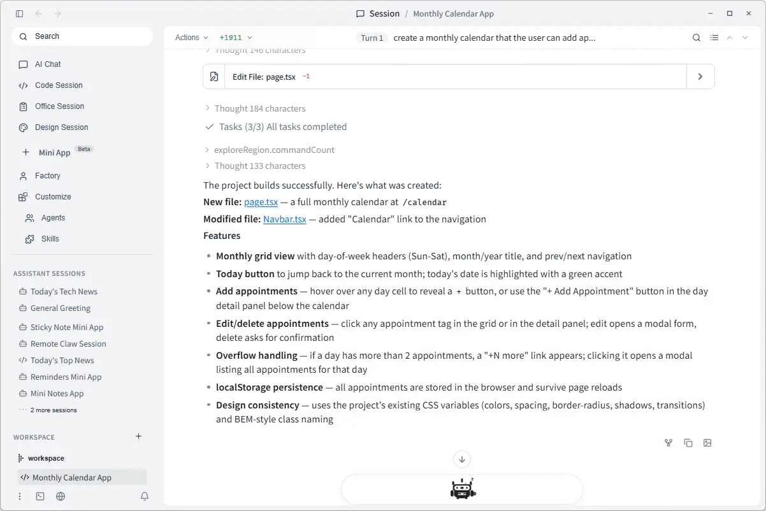
Task: Open the Actions dropdown
Action: pos(192,38)
